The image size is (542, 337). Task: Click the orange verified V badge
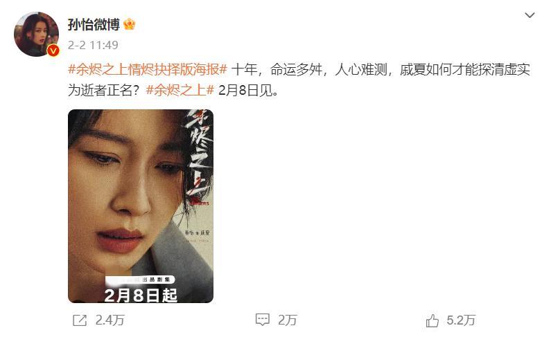(x=53, y=51)
